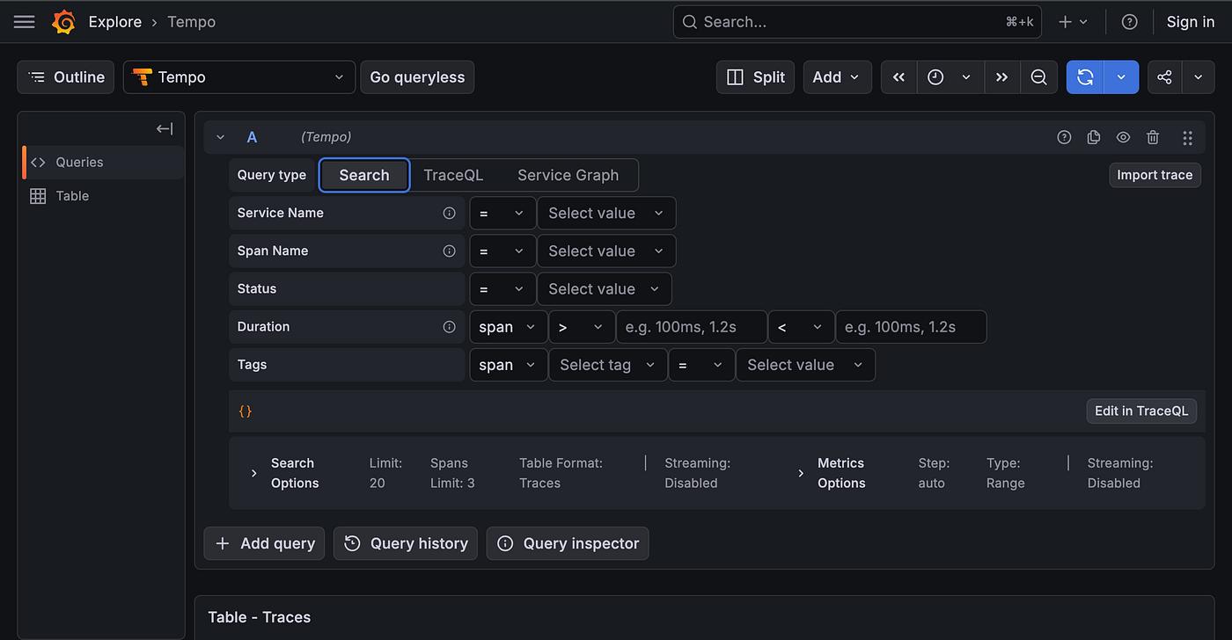Select the Service Graph query type
Image resolution: width=1232 pixels, height=640 pixels.
point(568,175)
